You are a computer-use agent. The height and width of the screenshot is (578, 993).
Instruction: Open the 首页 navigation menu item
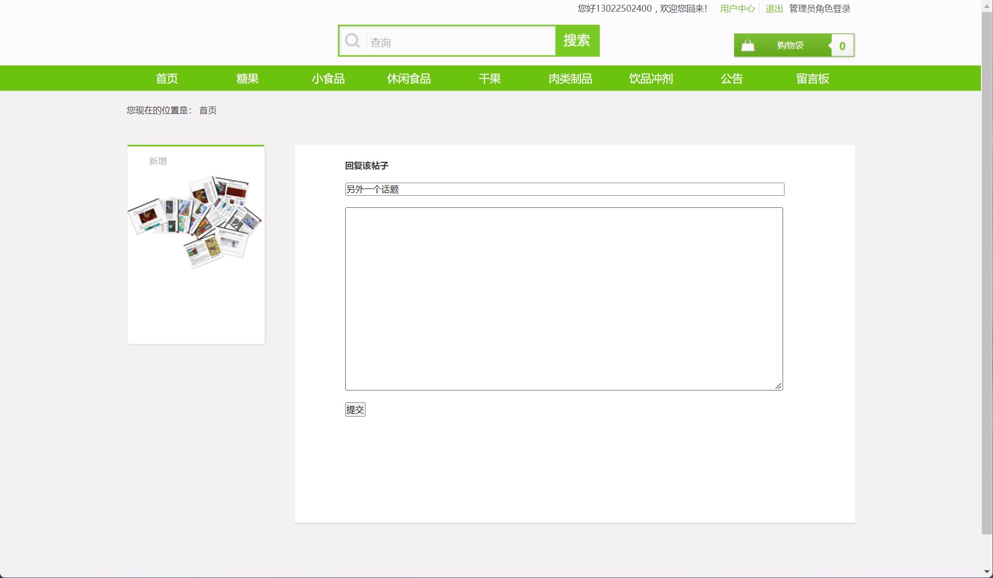[x=167, y=78]
